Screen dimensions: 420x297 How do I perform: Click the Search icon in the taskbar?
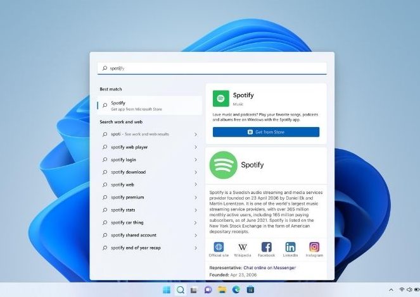point(181,290)
